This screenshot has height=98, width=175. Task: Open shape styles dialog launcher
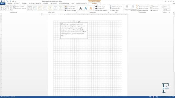[x=77, y=12]
